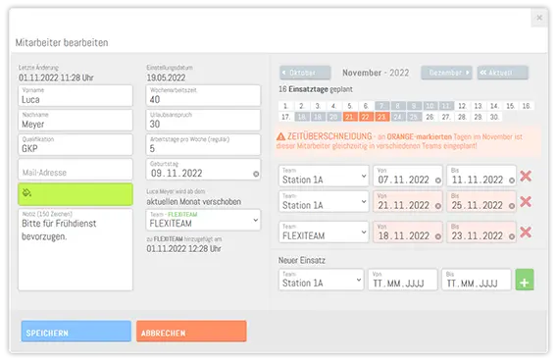557x361 pixels.
Task: Select day 12 in November calendar
Action: 462,106
